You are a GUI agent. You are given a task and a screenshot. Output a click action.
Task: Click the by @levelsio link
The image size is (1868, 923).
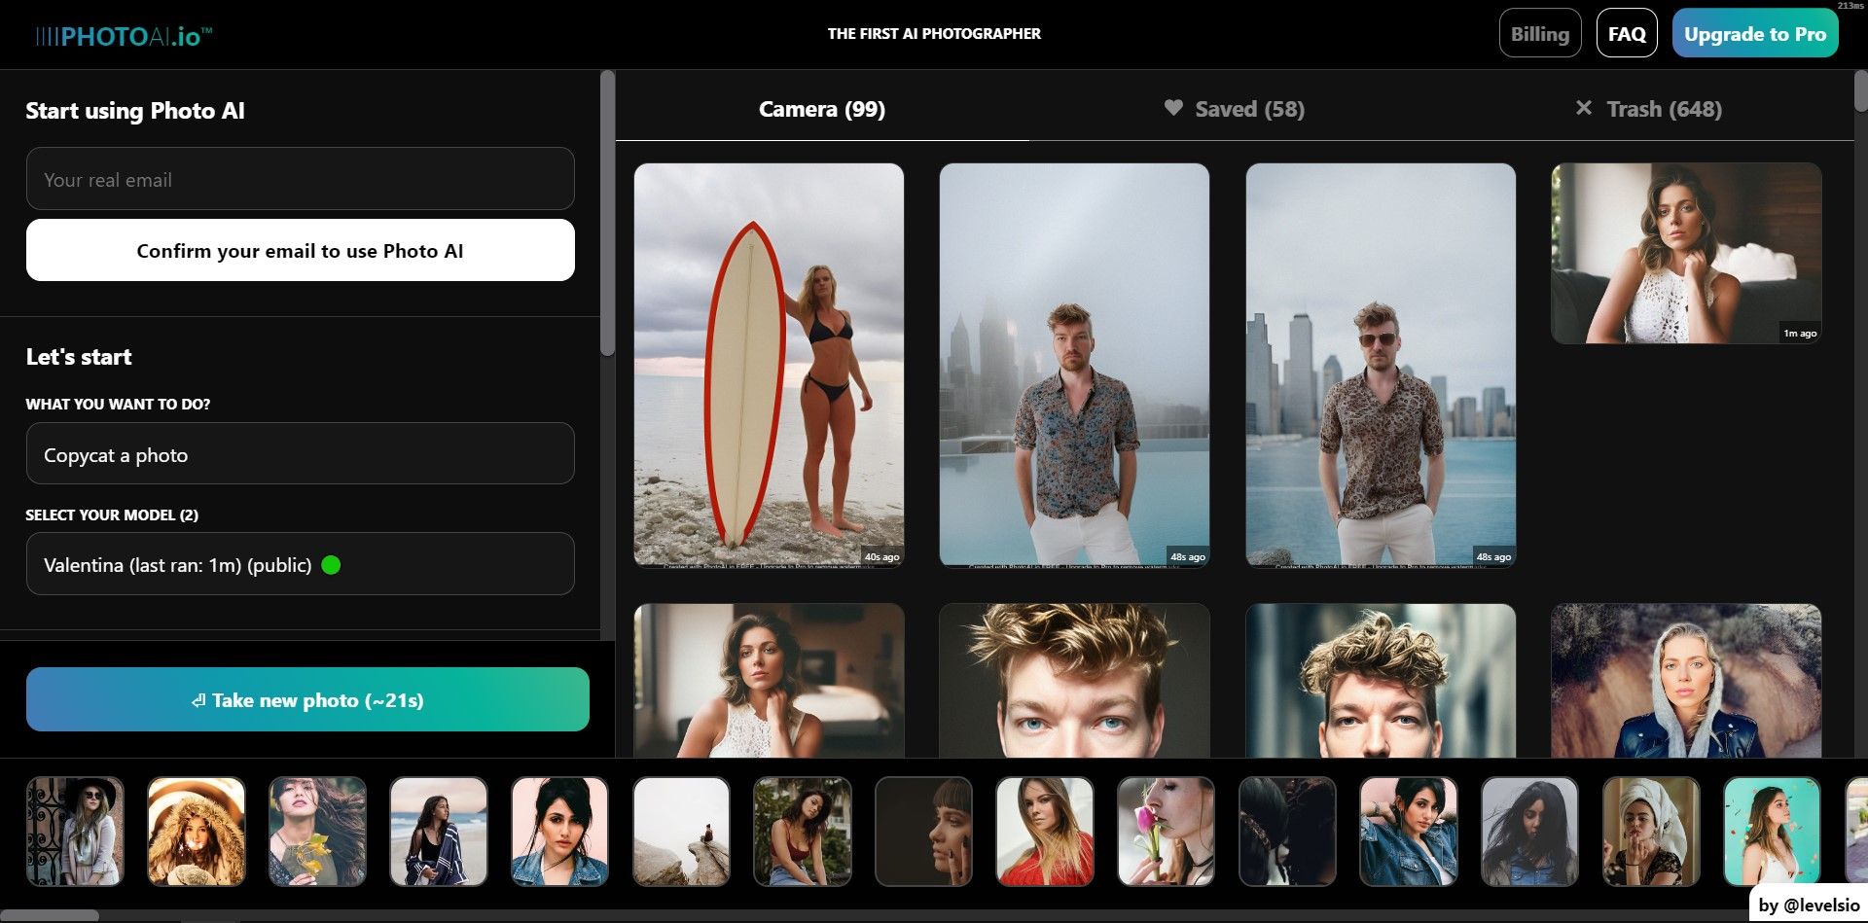point(1809,905)
